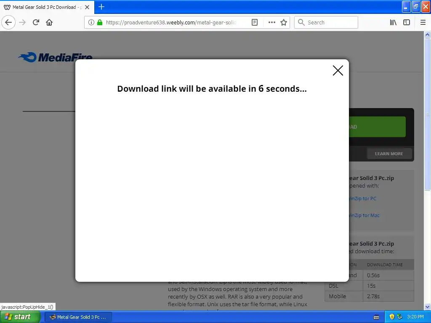431x323 pixels.
Task: Open the WinZip for PC link
Action: (362, 199)
